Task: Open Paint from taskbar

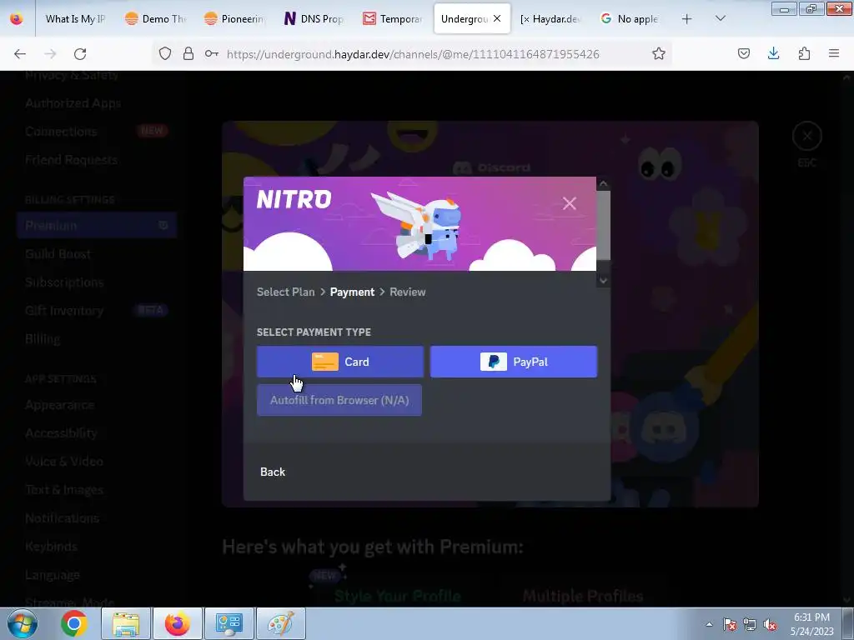Action: 281,623
